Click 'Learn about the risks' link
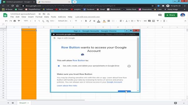 [x=67, y=85]
